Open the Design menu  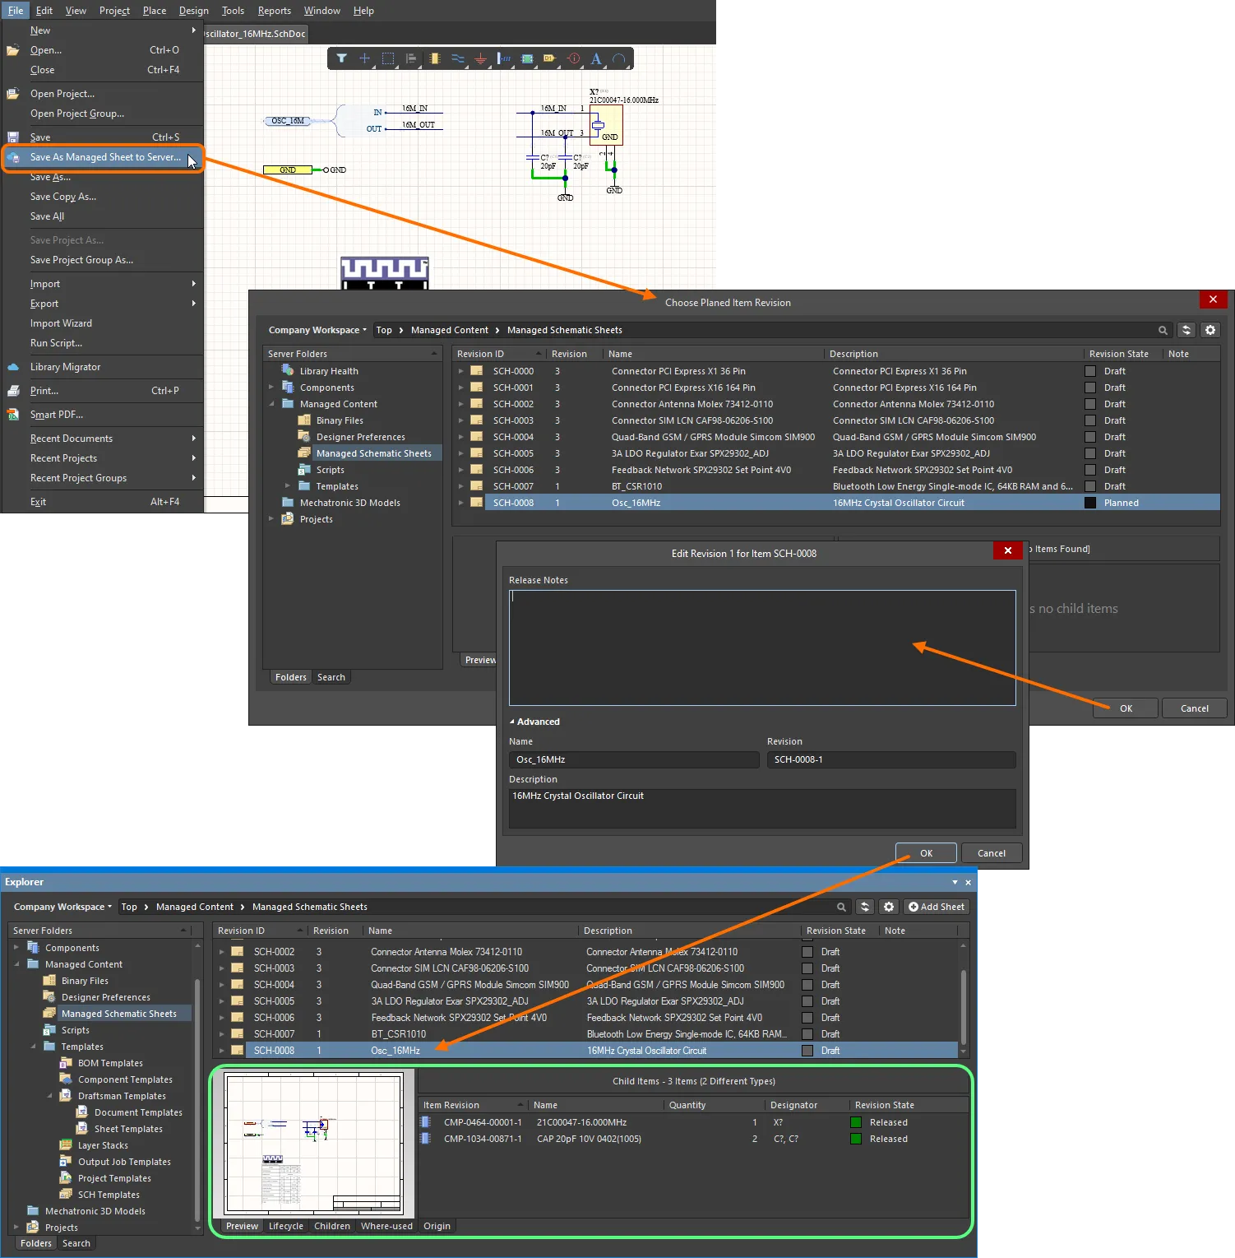[193, 11]
